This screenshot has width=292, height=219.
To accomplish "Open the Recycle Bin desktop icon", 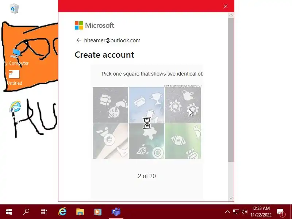I will (x=14, y=8).
